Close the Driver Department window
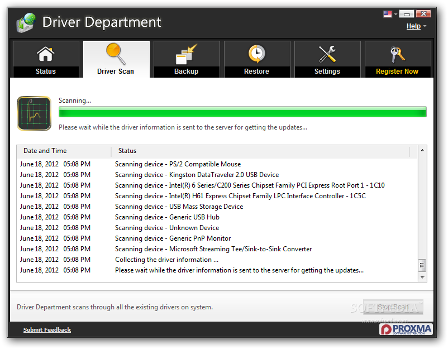 tap(423, 14)
